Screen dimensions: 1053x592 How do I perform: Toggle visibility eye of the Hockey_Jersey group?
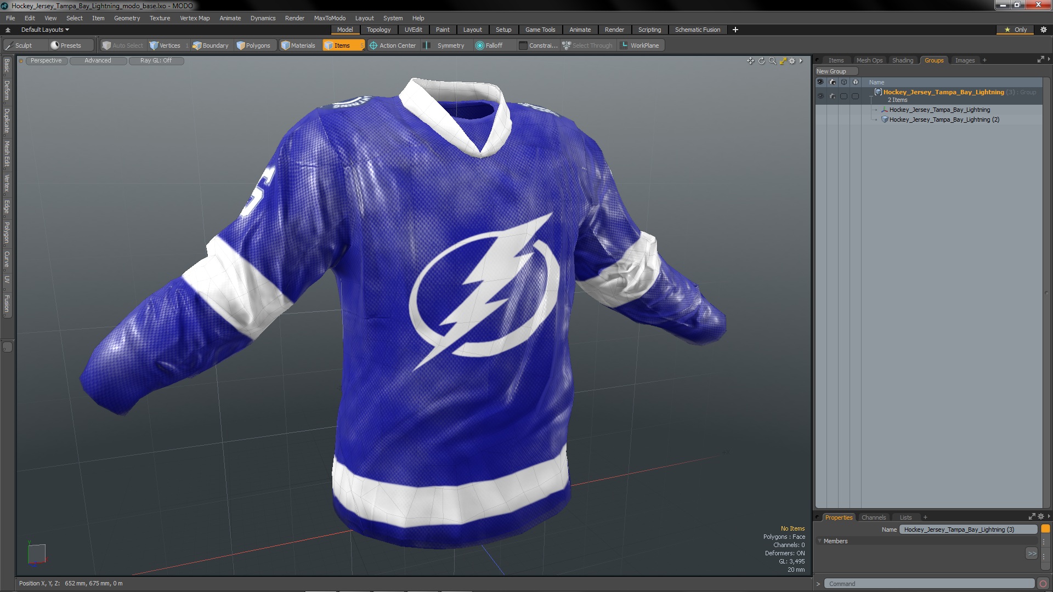coord(820,96)
